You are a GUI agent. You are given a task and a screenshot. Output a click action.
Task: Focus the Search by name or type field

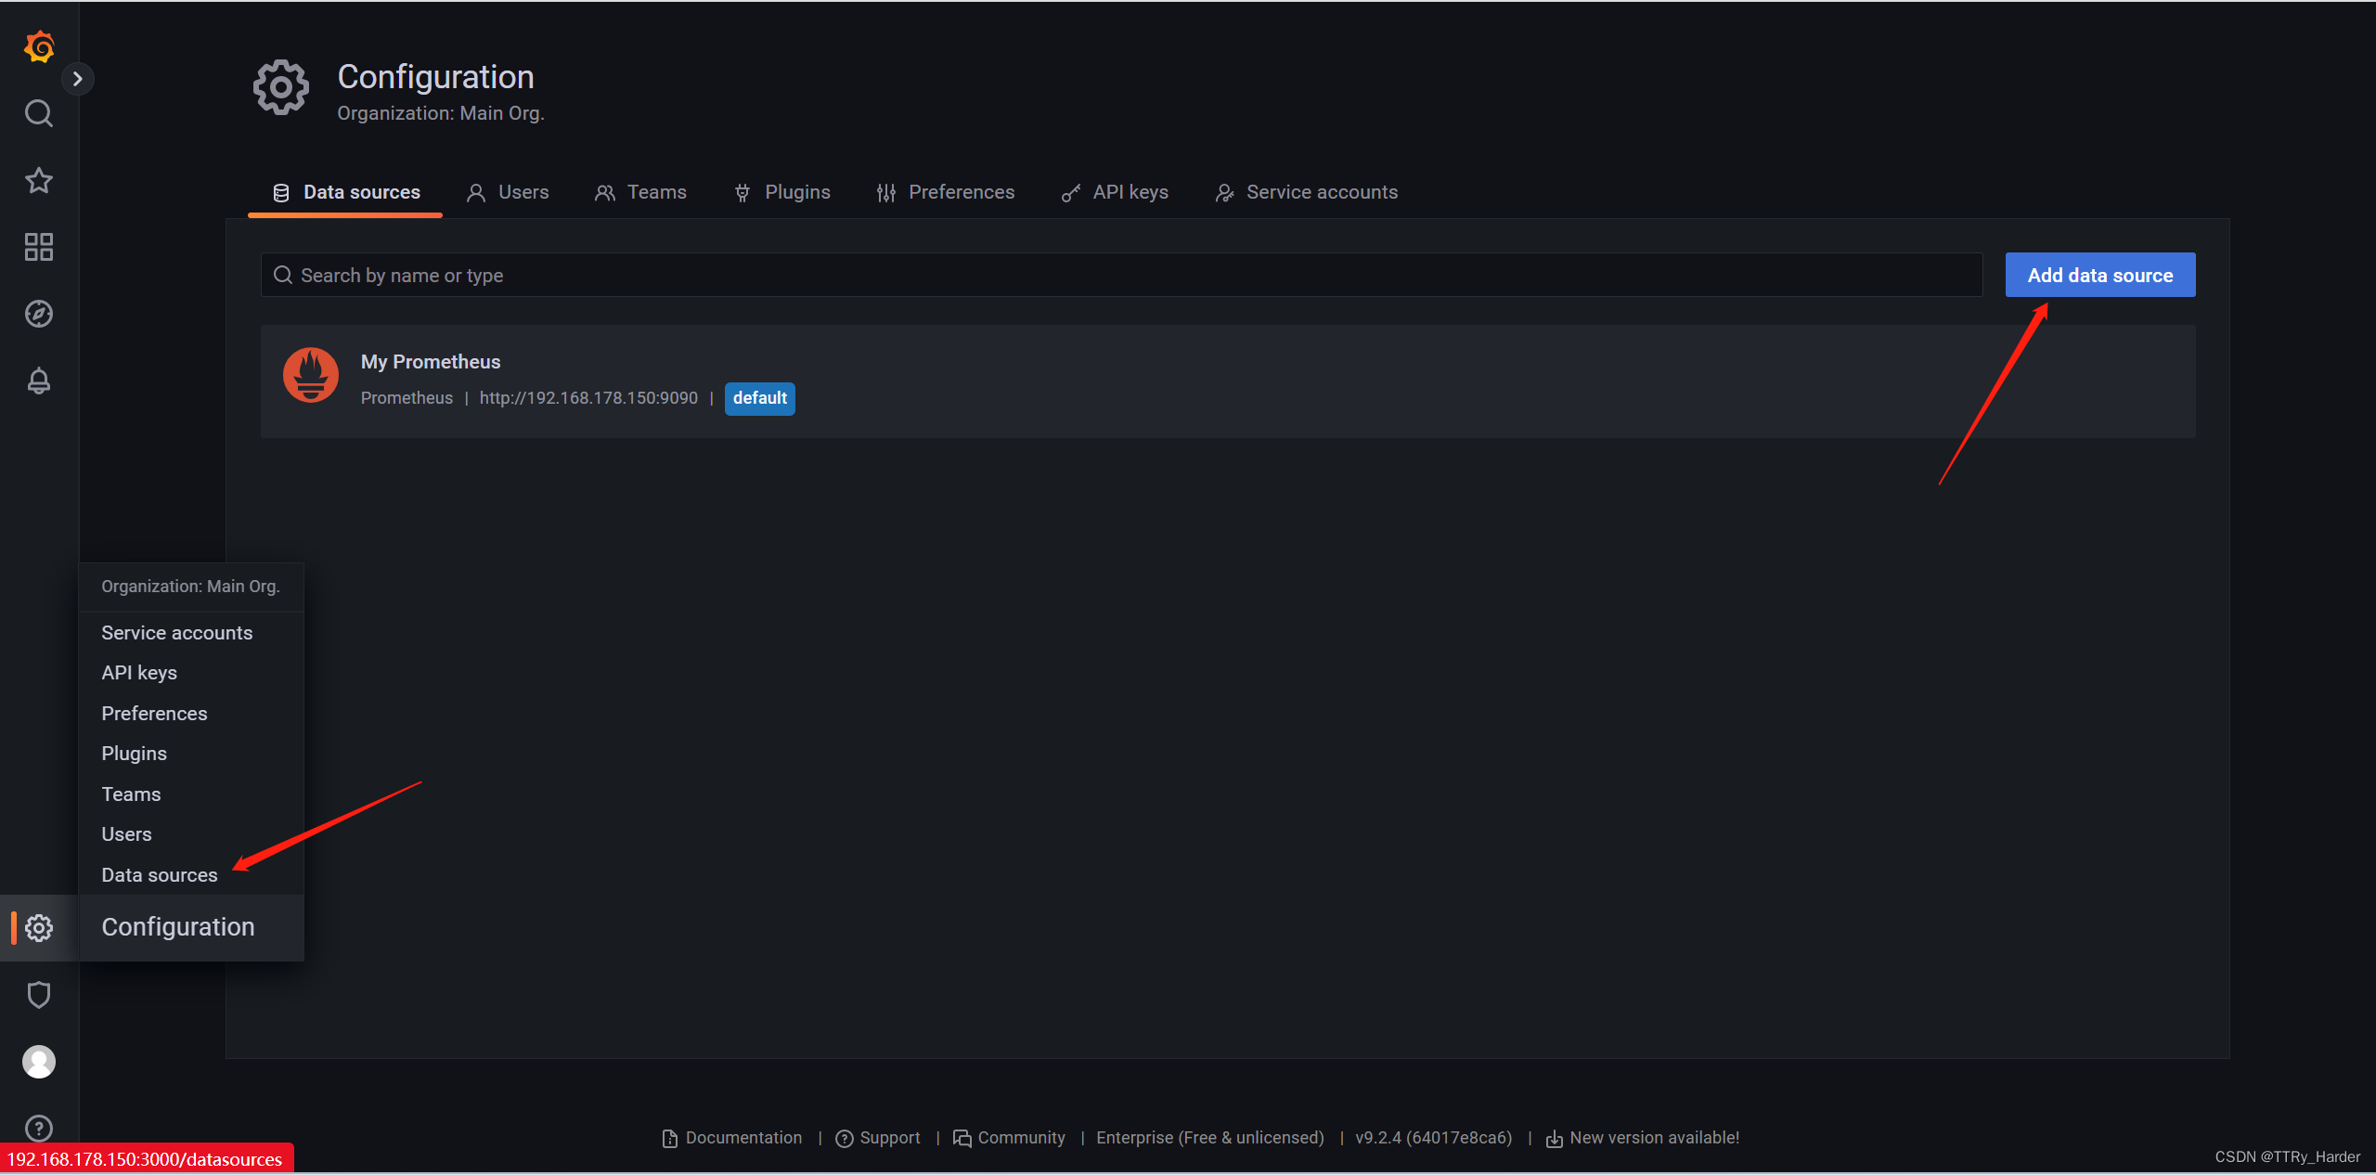point(1121,275)
